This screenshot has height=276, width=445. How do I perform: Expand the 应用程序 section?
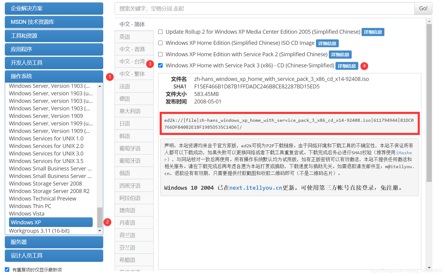point(54,49)
